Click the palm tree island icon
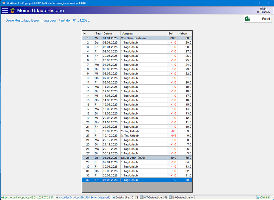274x200 pixels. (x=12, y=10)
